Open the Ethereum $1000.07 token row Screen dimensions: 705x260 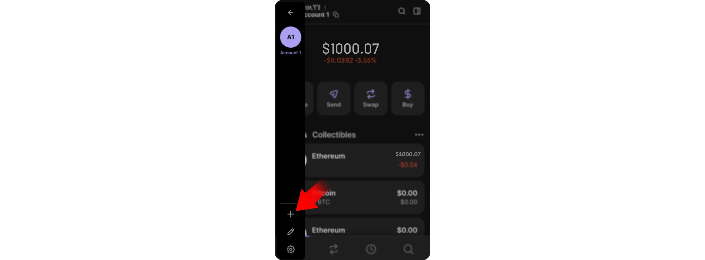(x=365, y=160)
